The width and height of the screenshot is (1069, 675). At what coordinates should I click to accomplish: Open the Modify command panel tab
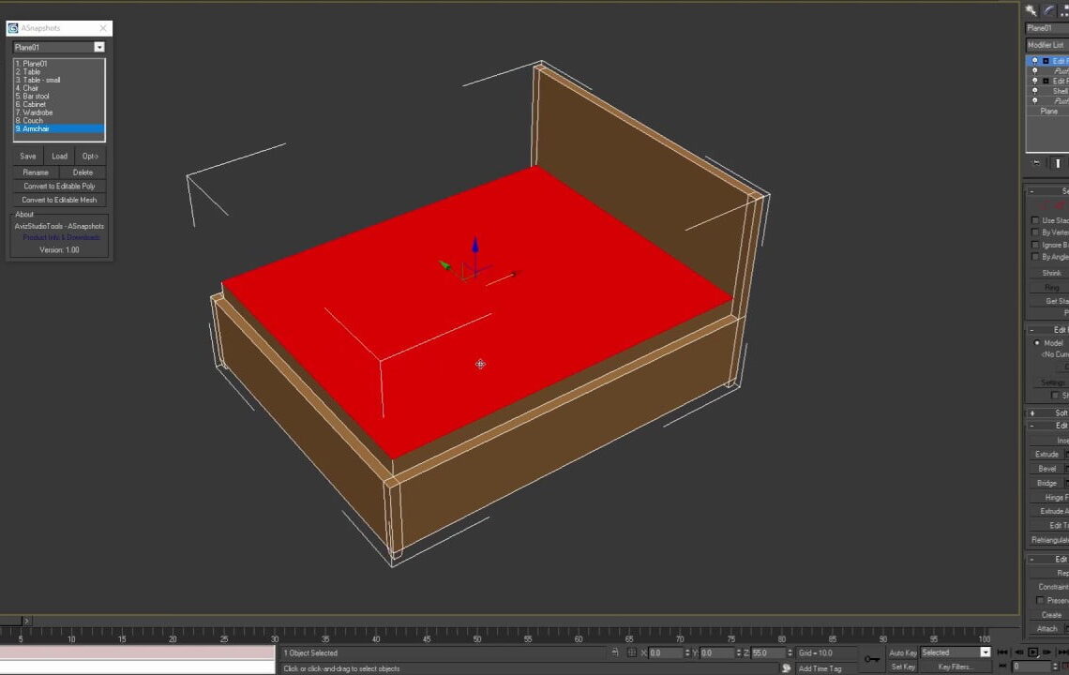point(1049,10)
